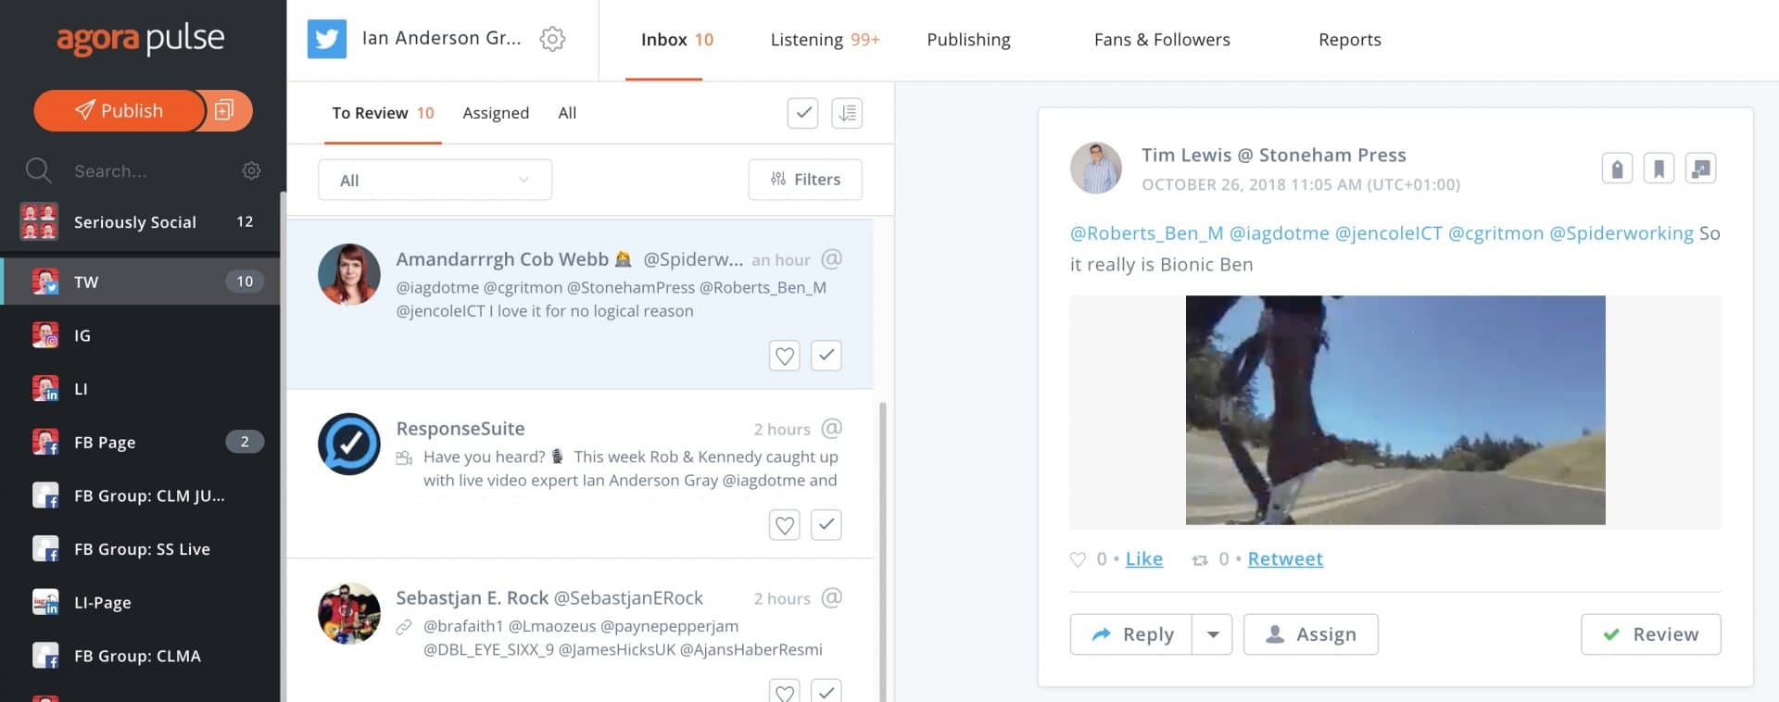This screenshot has height=702, width=1779.
Task: Open Fans & Followers tab
Action: [x=1162, y=40]
